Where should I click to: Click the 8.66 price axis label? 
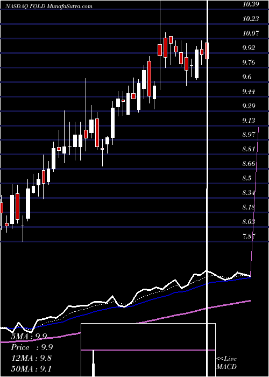point(250,164)
